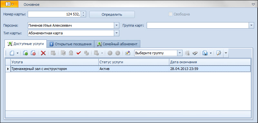Open dropdown arrow beside the grayed documents icon
The width and height of the screenshot is (258, 123).
[102, 53]
